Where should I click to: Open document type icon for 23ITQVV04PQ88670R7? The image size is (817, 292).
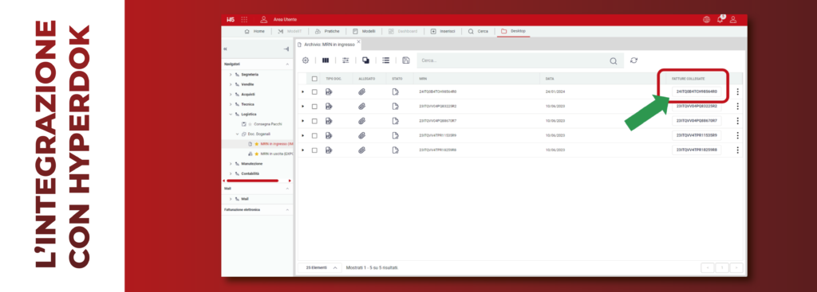(329, 121)
